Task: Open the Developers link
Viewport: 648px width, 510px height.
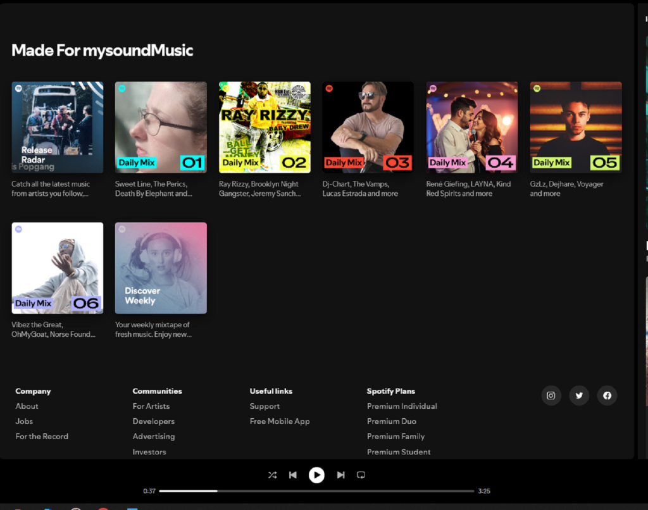Action: [x=153, y=421]
